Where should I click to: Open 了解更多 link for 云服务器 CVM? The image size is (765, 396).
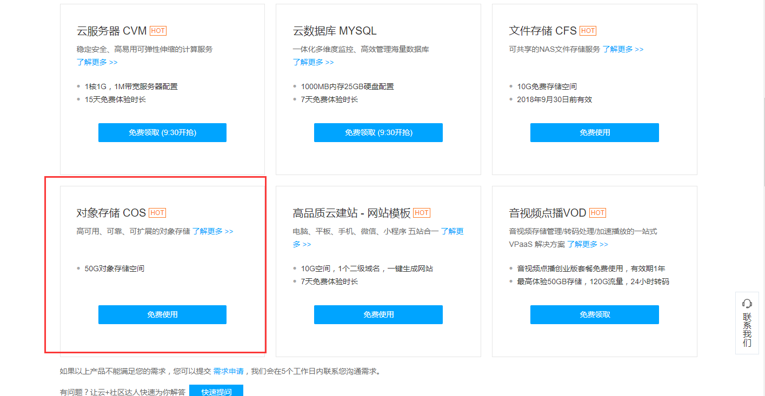97,62
